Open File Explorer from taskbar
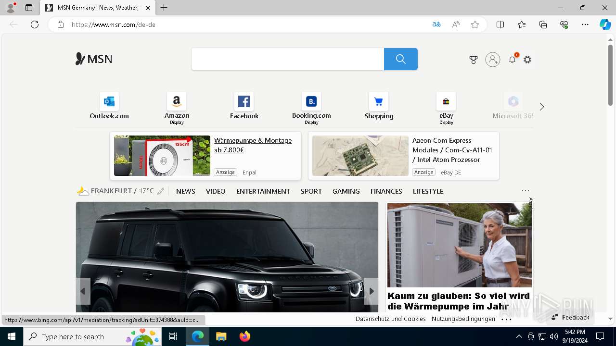 pos(221,336)
